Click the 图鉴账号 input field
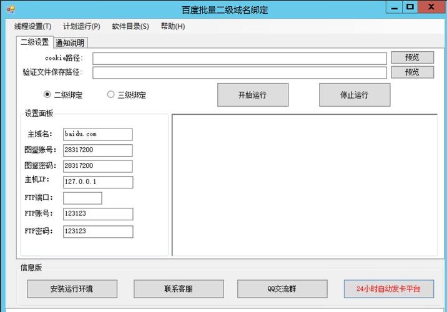 click(98, 150)
